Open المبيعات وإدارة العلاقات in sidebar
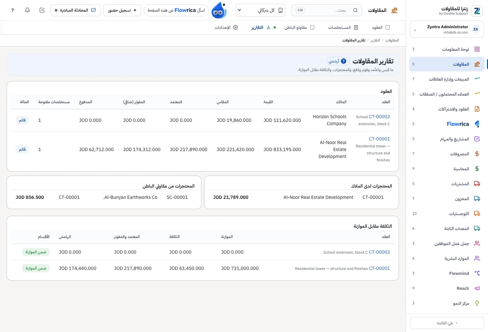The width and height of the screenshot is (488, 332). click(447, 79)
